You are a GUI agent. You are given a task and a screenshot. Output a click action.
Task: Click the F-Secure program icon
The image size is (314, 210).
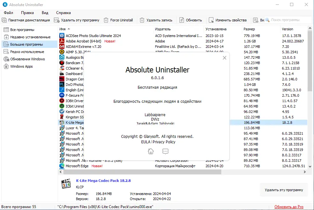62,95
